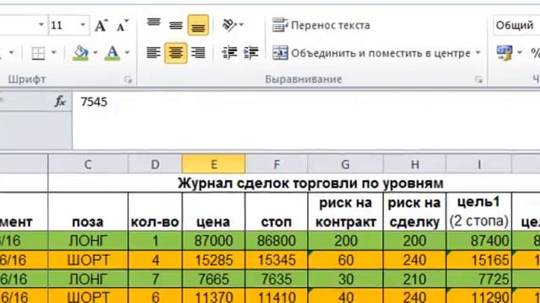Select cell with price 15285
Screen dimensions: 540x303
[x=213, y=260]
